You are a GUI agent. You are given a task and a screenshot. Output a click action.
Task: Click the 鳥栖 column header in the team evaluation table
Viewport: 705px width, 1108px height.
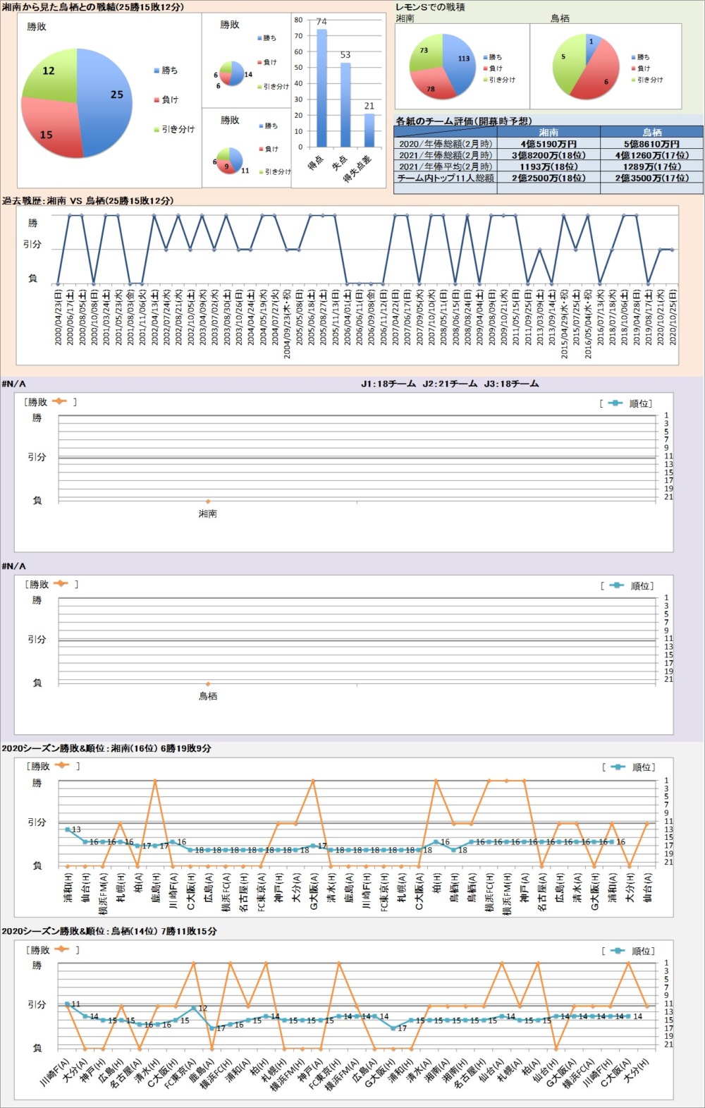(x=651, y=132)
